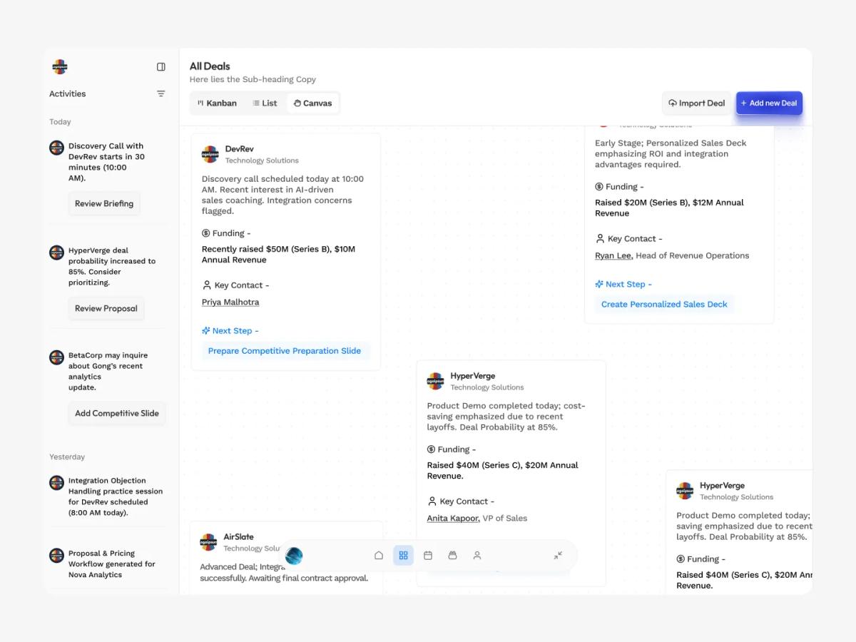Click the blue avatar orb in the dock

294,556
